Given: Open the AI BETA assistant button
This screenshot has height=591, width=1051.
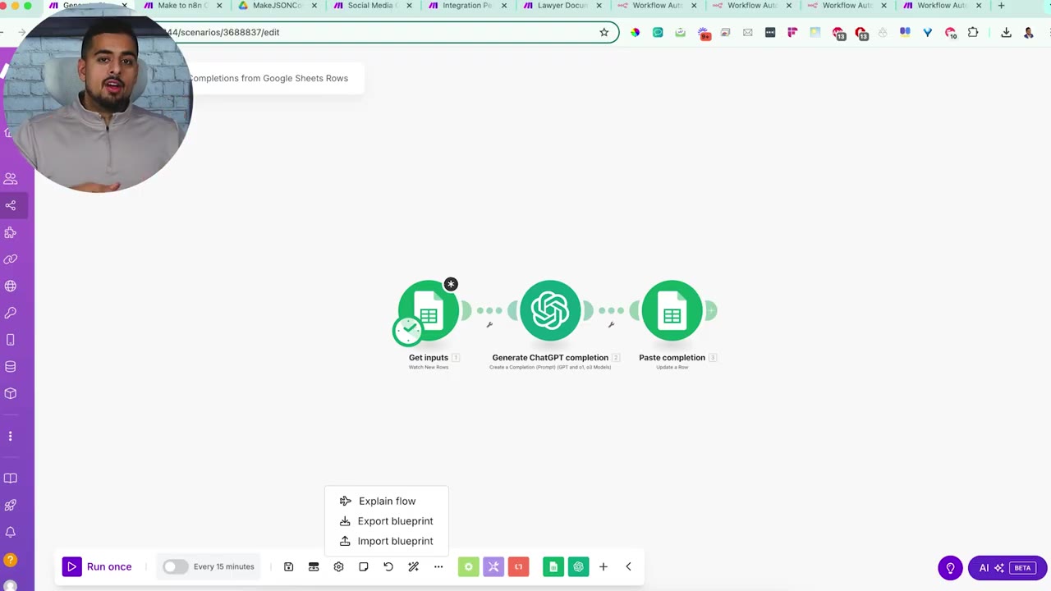Looking at the screenshot, I should tap(1007, 568).
